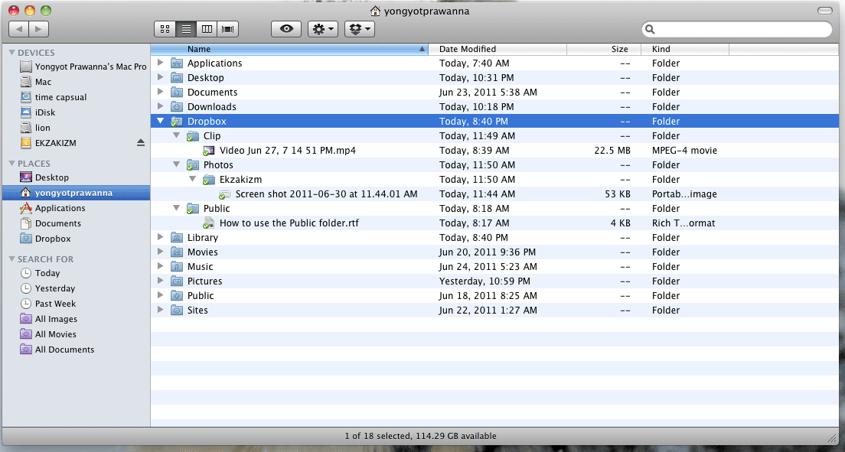Viewport: 845px width, 452px height.
Task: Open time capsual volume in sidebar
Action: point(53,97)
